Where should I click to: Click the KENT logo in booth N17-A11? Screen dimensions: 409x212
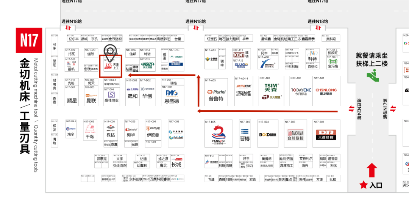(238, 55)
